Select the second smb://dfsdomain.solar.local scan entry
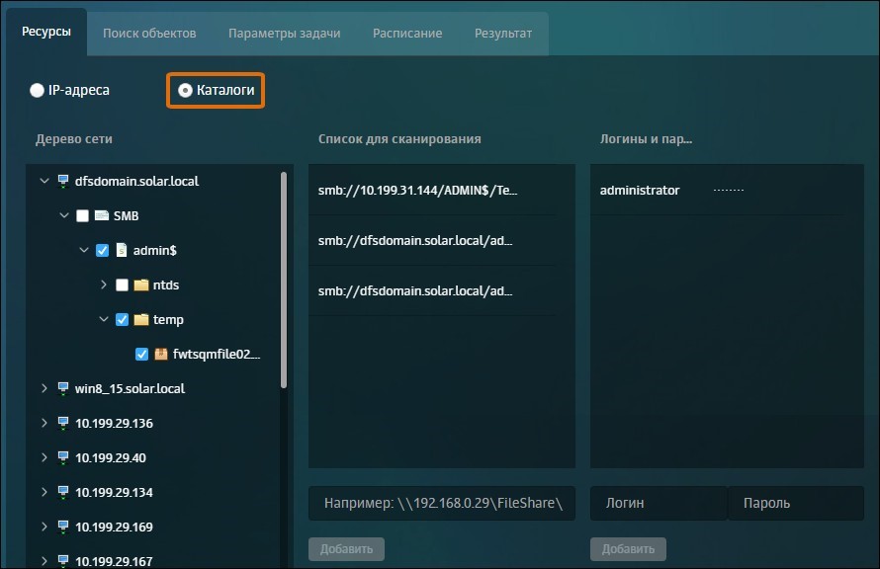This screenshot has height=569, width=880. coord(432,240)
